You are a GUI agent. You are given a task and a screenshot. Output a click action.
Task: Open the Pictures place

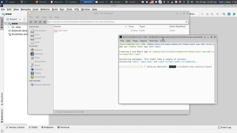coord(36,69)
